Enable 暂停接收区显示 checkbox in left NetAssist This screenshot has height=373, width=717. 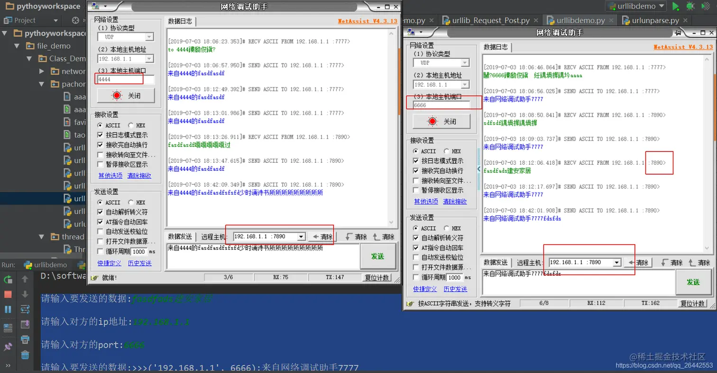(x=100, y=165)
